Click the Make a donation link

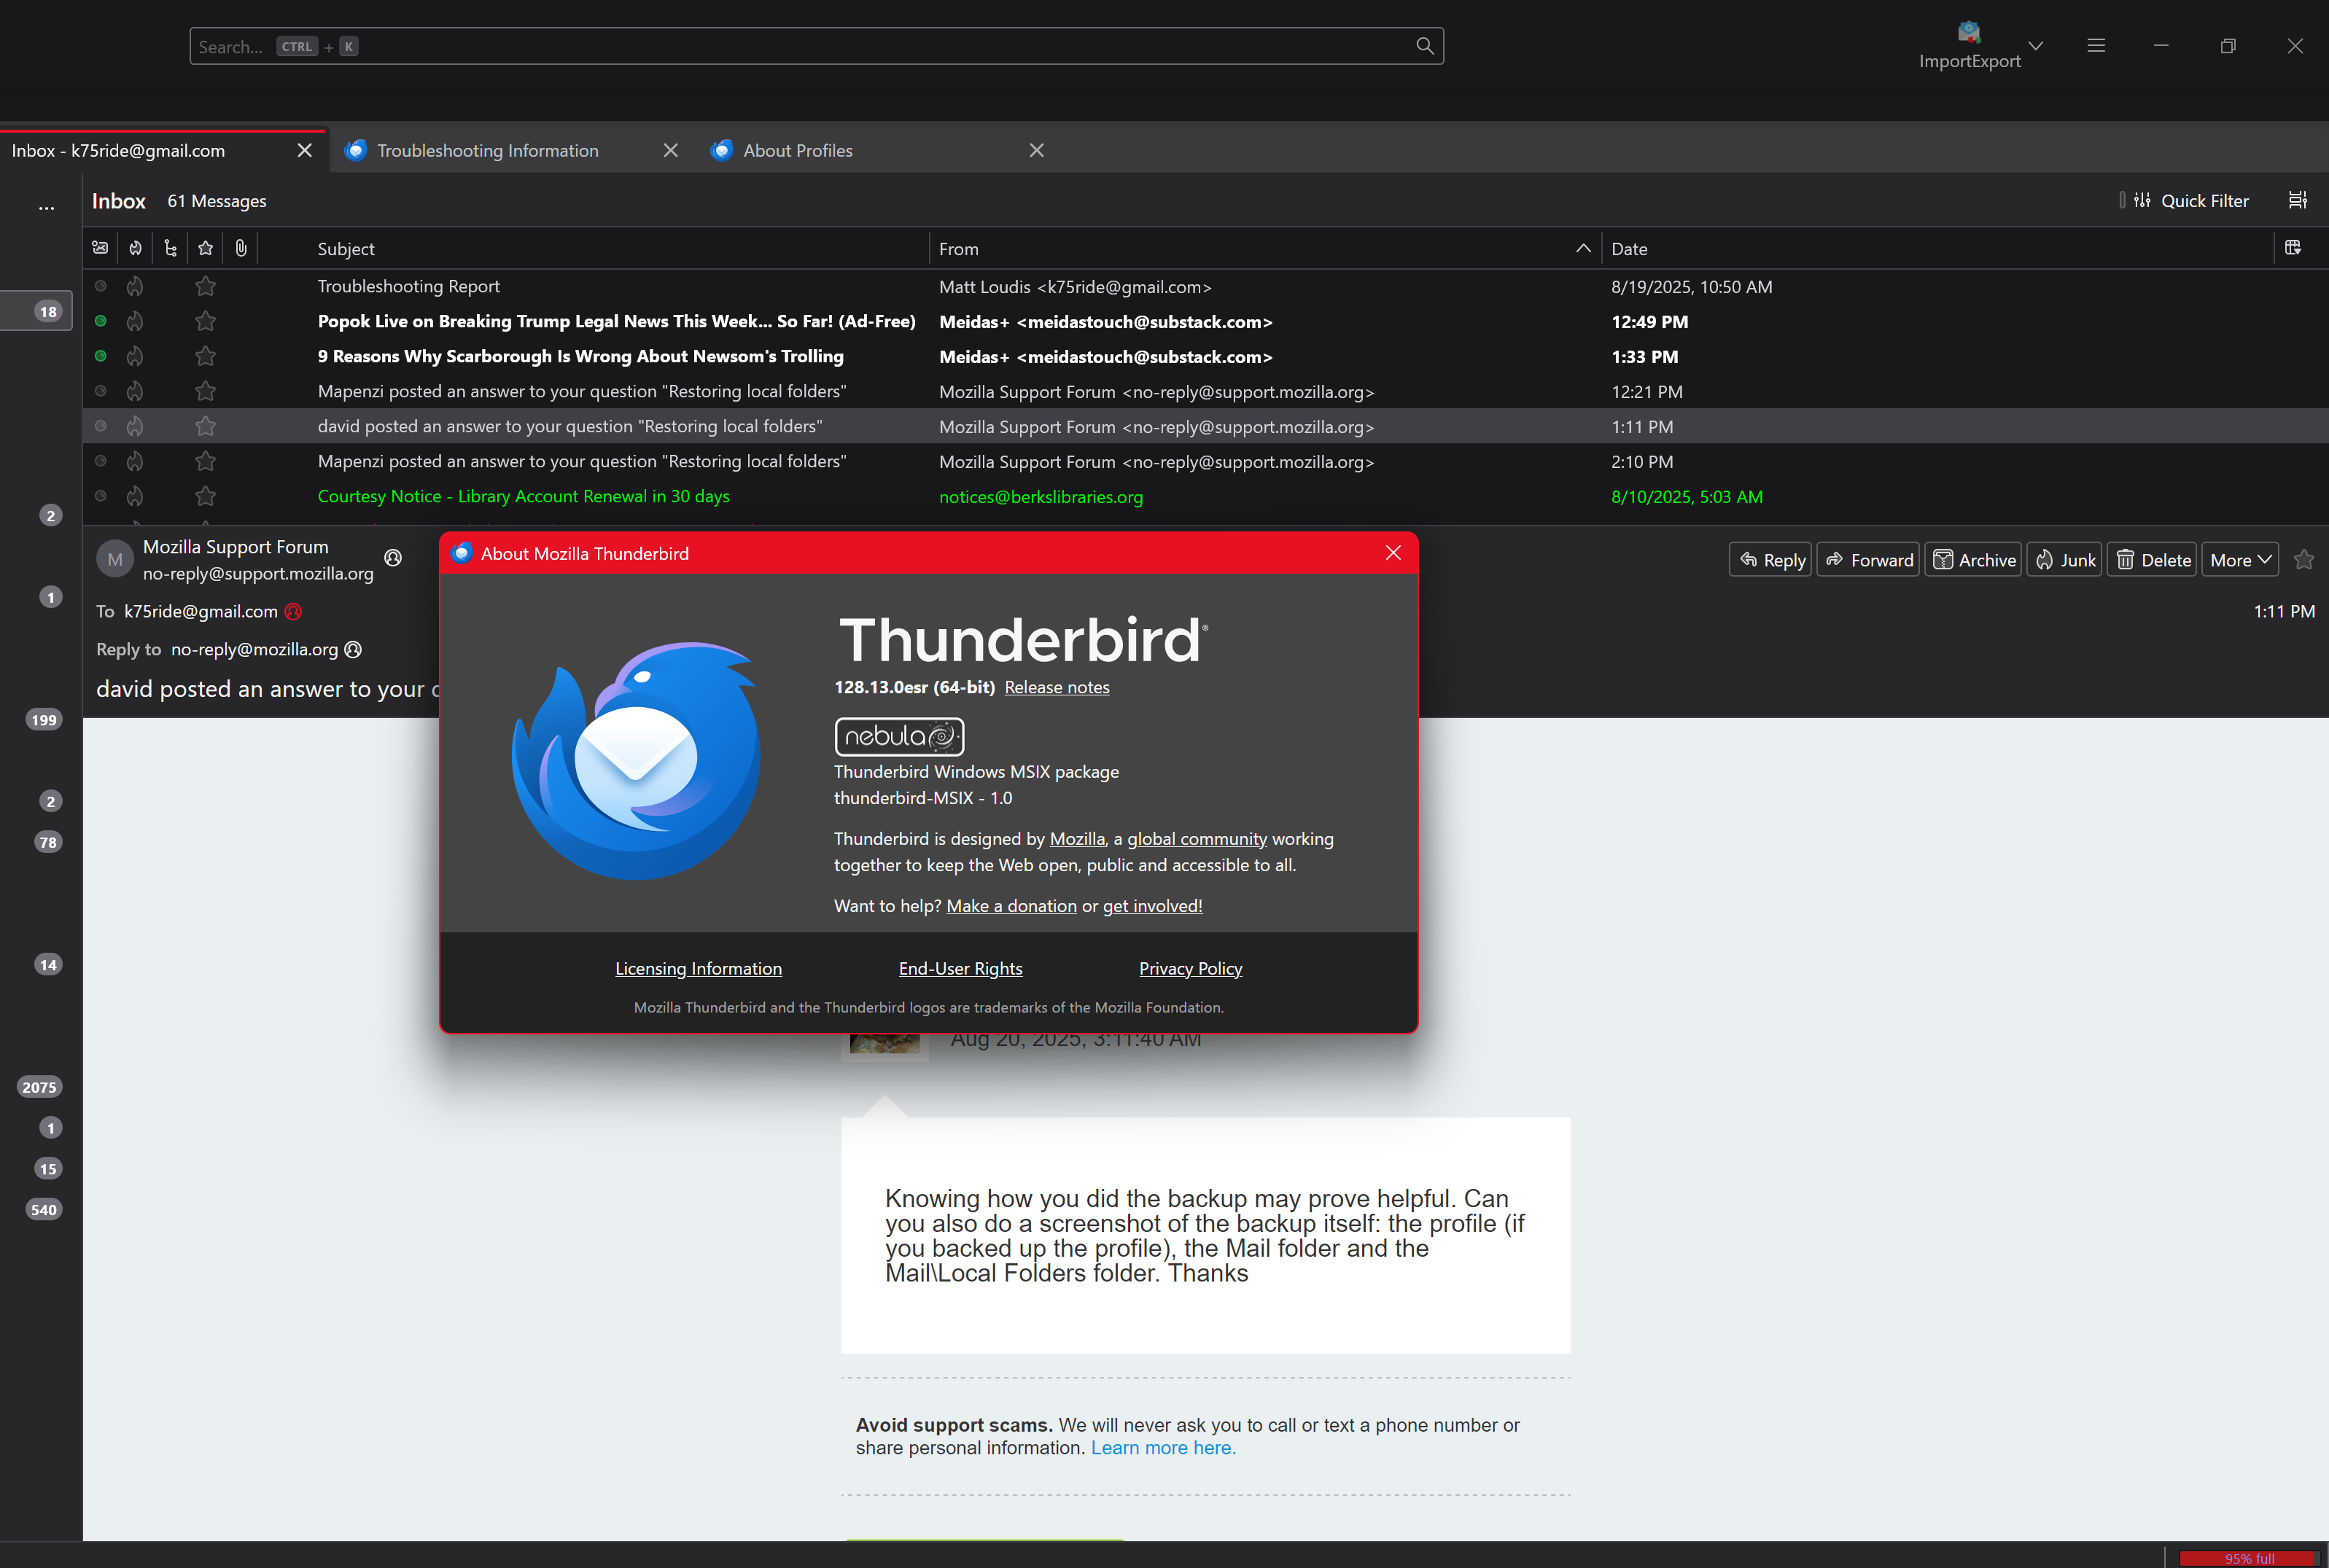[x=1011, y=906]
